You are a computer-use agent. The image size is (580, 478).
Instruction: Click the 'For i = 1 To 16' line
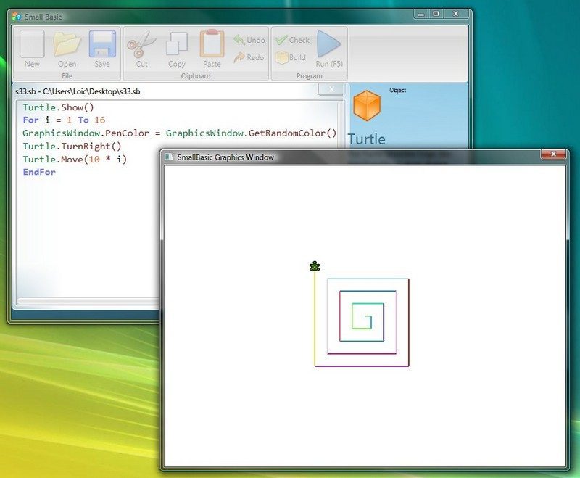[x=64, y=120]
